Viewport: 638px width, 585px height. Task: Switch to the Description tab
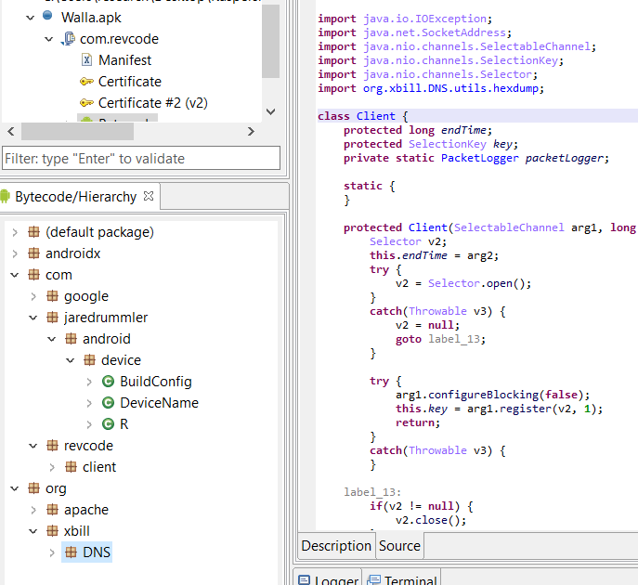[x=336, y=546]
